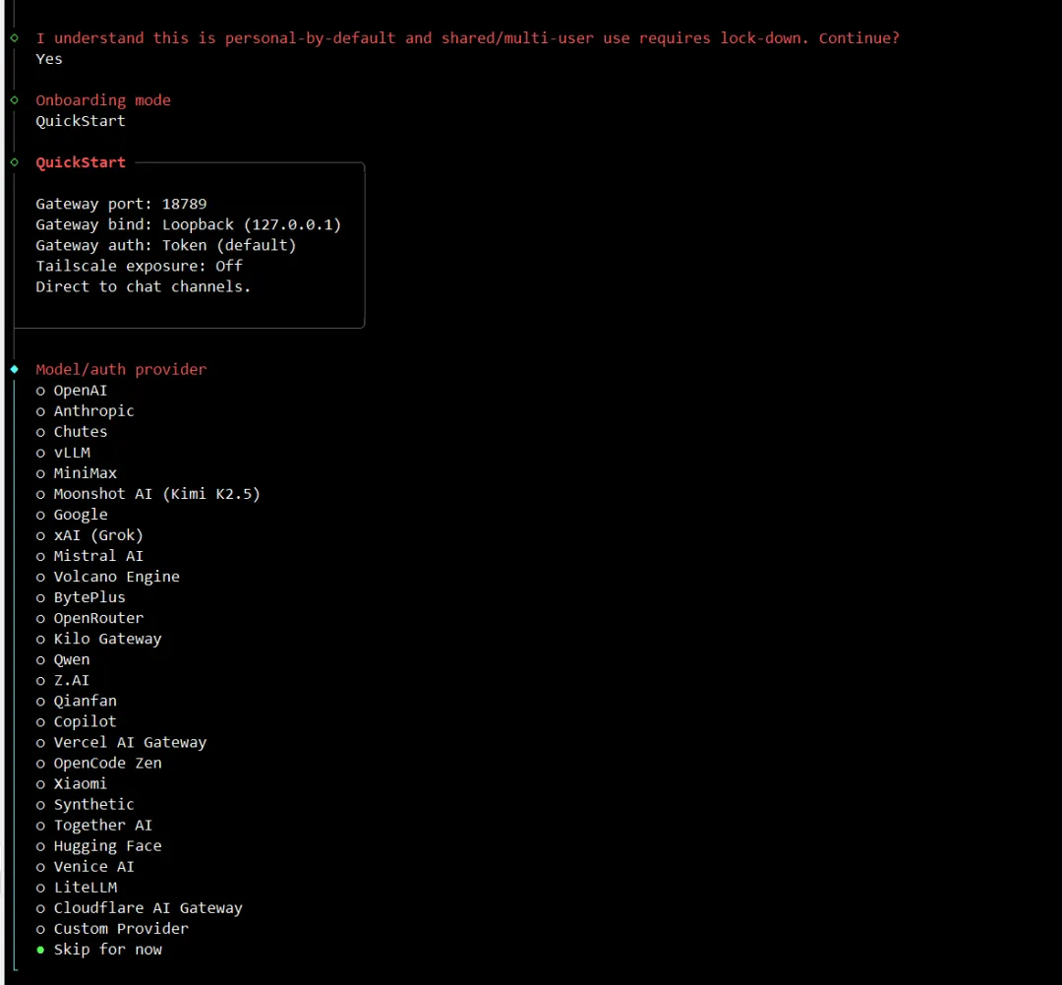Screen dimensions: 1062x985
Task: Choose Qianfan as model provider
Action: (x=77, y=701)
